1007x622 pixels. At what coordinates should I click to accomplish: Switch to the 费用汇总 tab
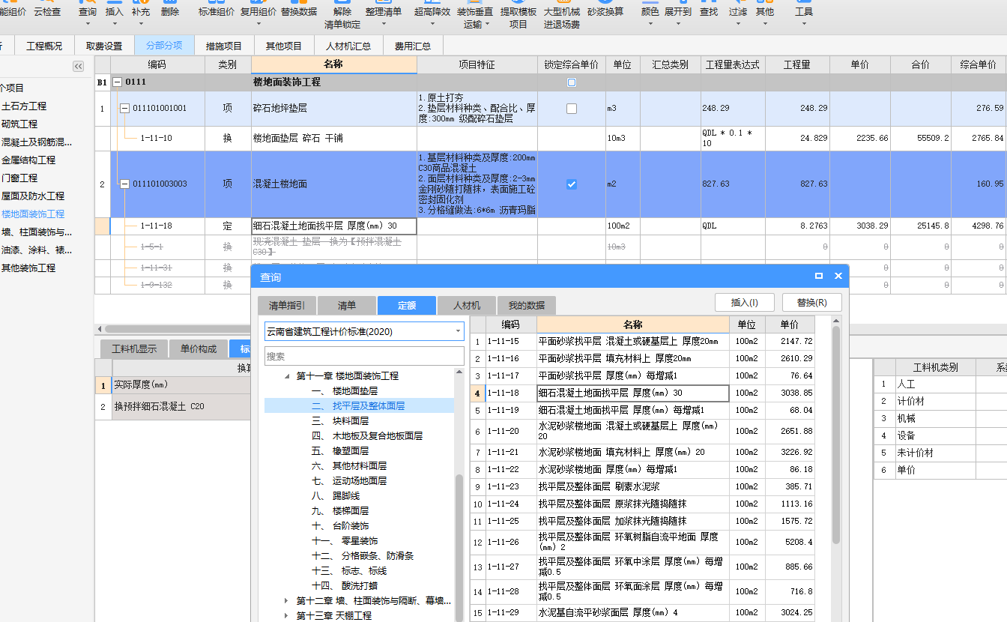coord(413,46)
